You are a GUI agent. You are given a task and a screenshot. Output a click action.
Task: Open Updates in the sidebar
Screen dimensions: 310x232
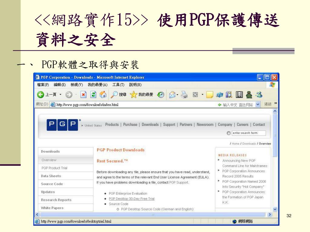[66, 192]
